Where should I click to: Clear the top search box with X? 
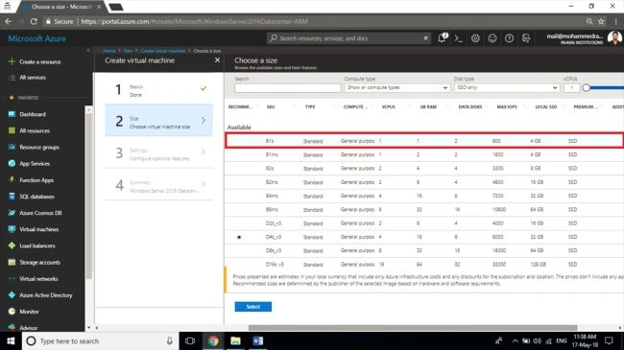pos(425,38)
